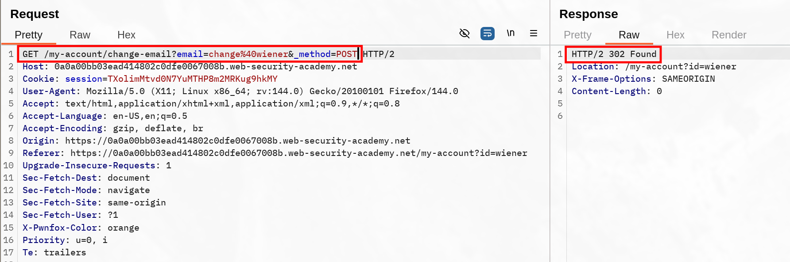Toggle the blue word wrap icon
Viewport: 790px width, 262px height.
click(x=487, y=34)
